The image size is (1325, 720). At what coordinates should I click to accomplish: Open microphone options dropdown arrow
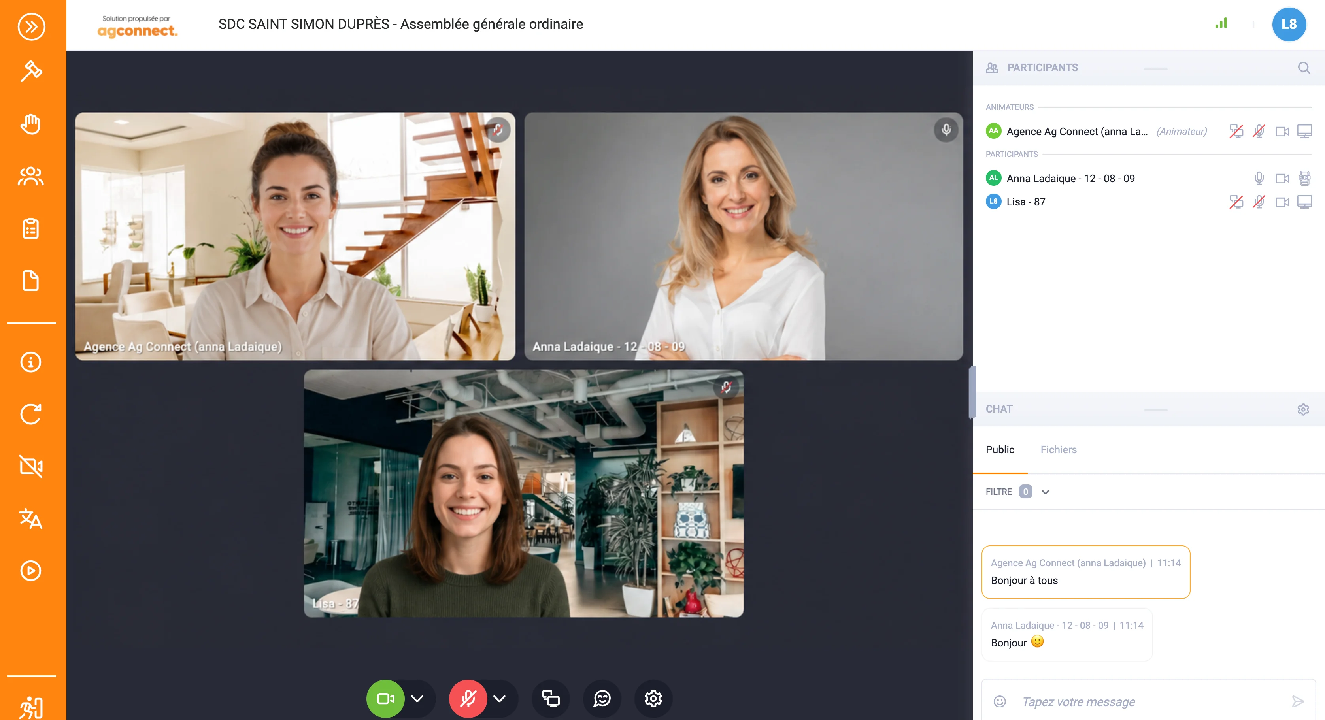(x=500, y=698)
